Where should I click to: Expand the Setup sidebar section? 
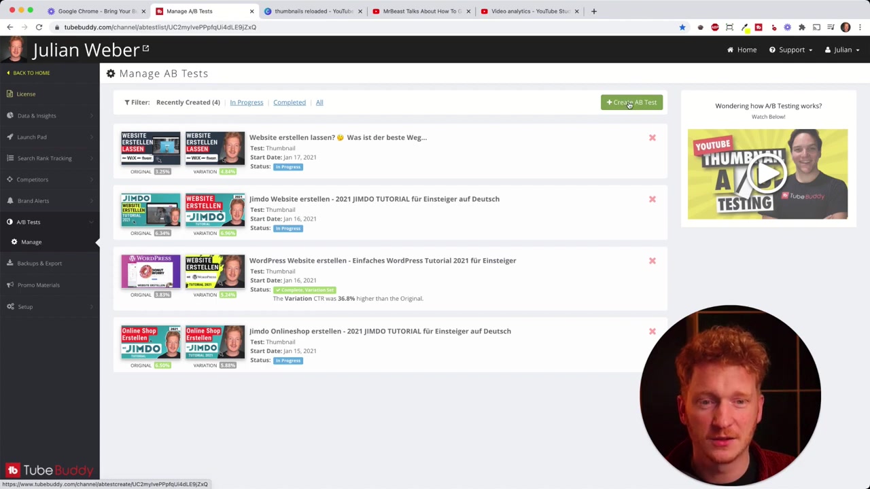pyautogui.click(x=50, y=306)
